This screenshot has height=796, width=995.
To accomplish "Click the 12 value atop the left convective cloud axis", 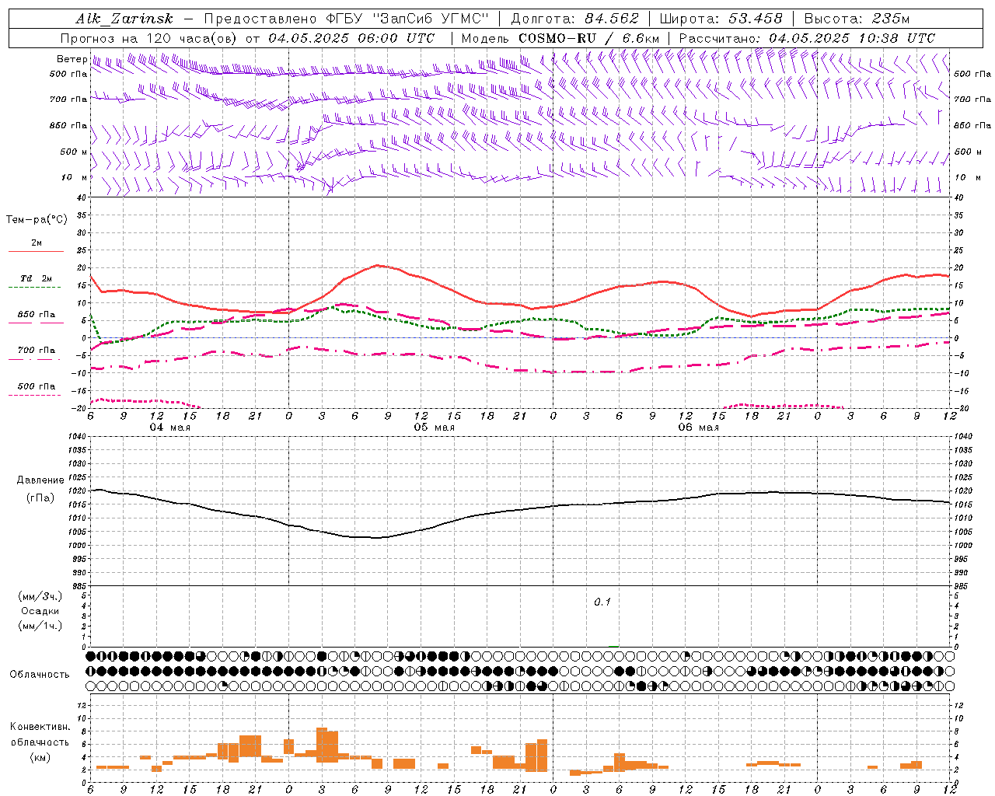I will [x=82, y=705].
